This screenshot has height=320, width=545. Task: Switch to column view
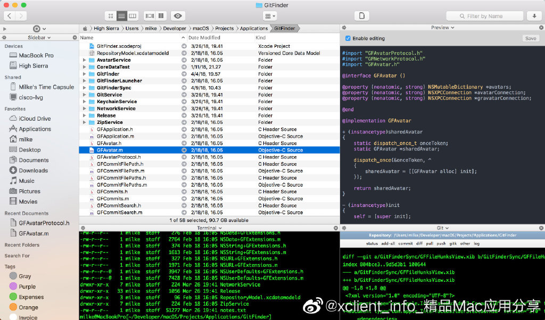[133, 16]
